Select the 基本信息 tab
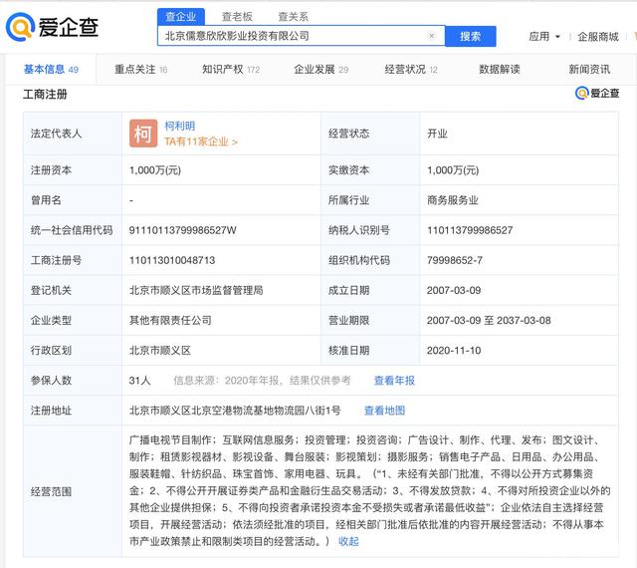This screenshot has width=637, height=568. [x=51, y=69]
